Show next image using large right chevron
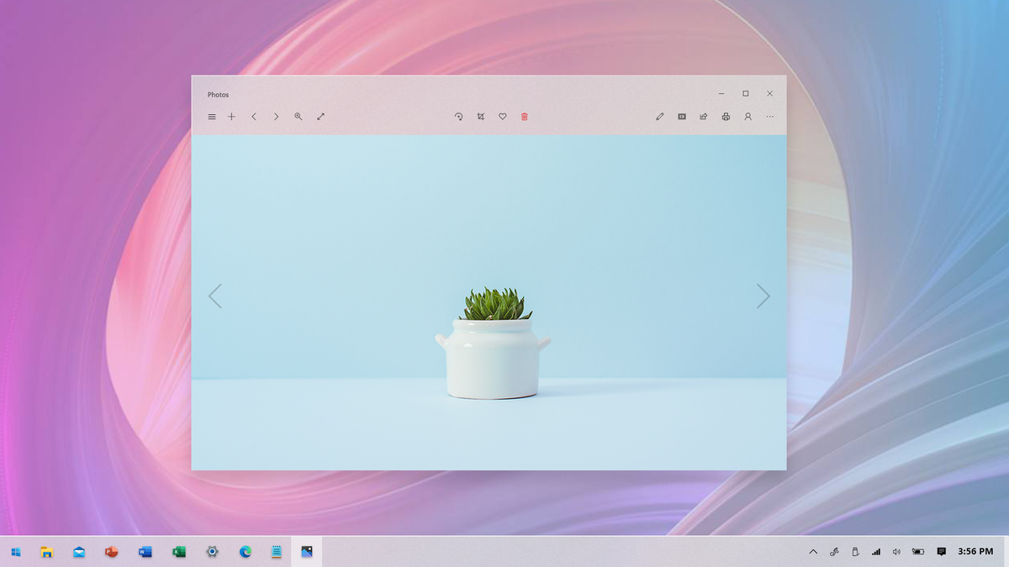 coord(763,296)
